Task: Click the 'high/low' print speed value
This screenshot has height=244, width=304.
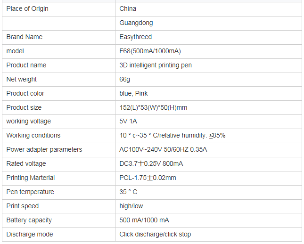Action: (131, 206)
